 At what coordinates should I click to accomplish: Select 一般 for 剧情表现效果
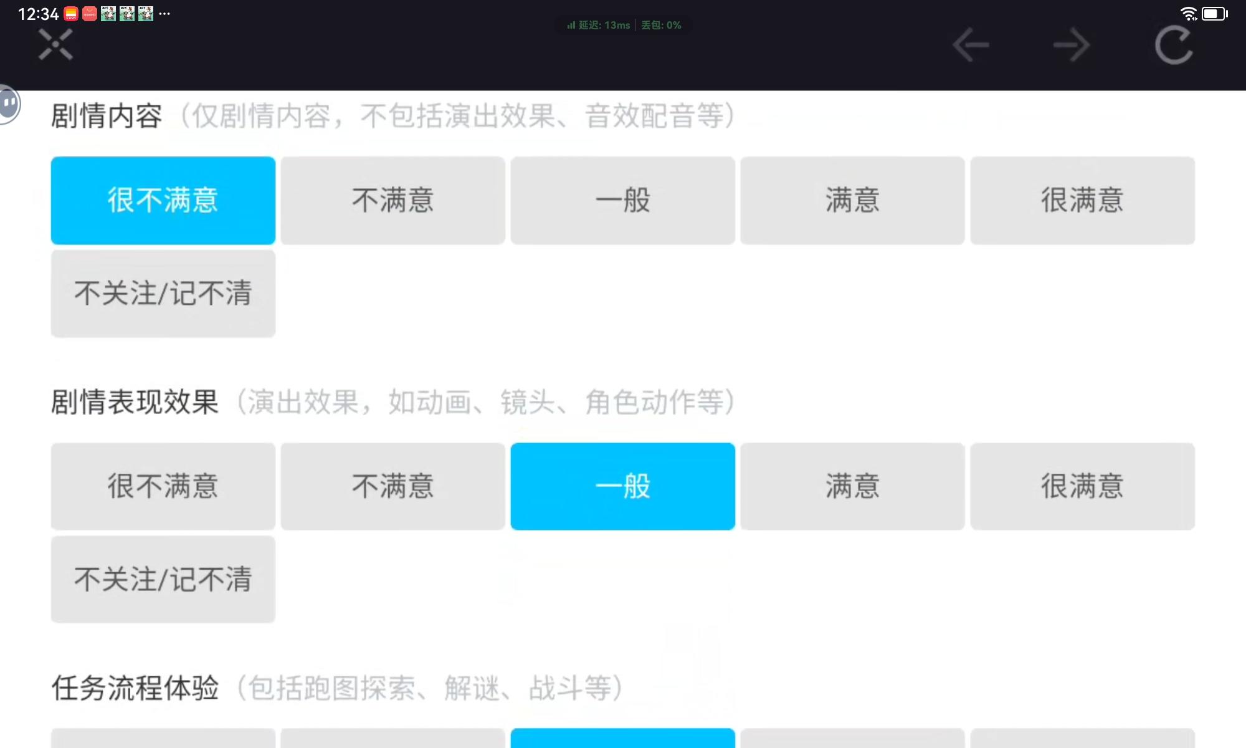[623, 486]
